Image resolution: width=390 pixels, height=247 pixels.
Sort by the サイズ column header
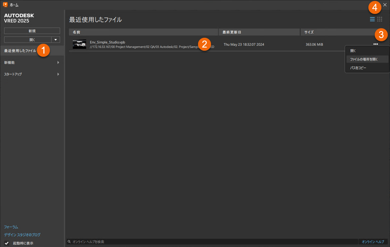[342, 32]
